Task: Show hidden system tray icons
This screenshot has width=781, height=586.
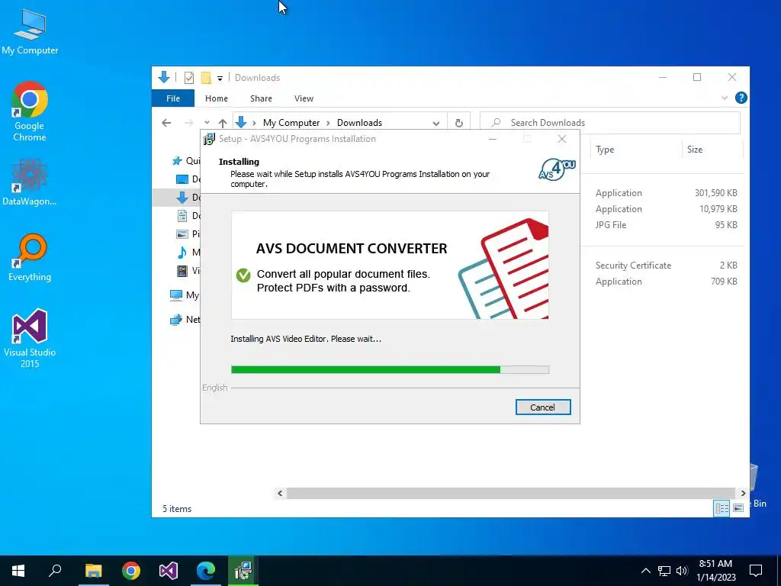Action: pos(645,571)
